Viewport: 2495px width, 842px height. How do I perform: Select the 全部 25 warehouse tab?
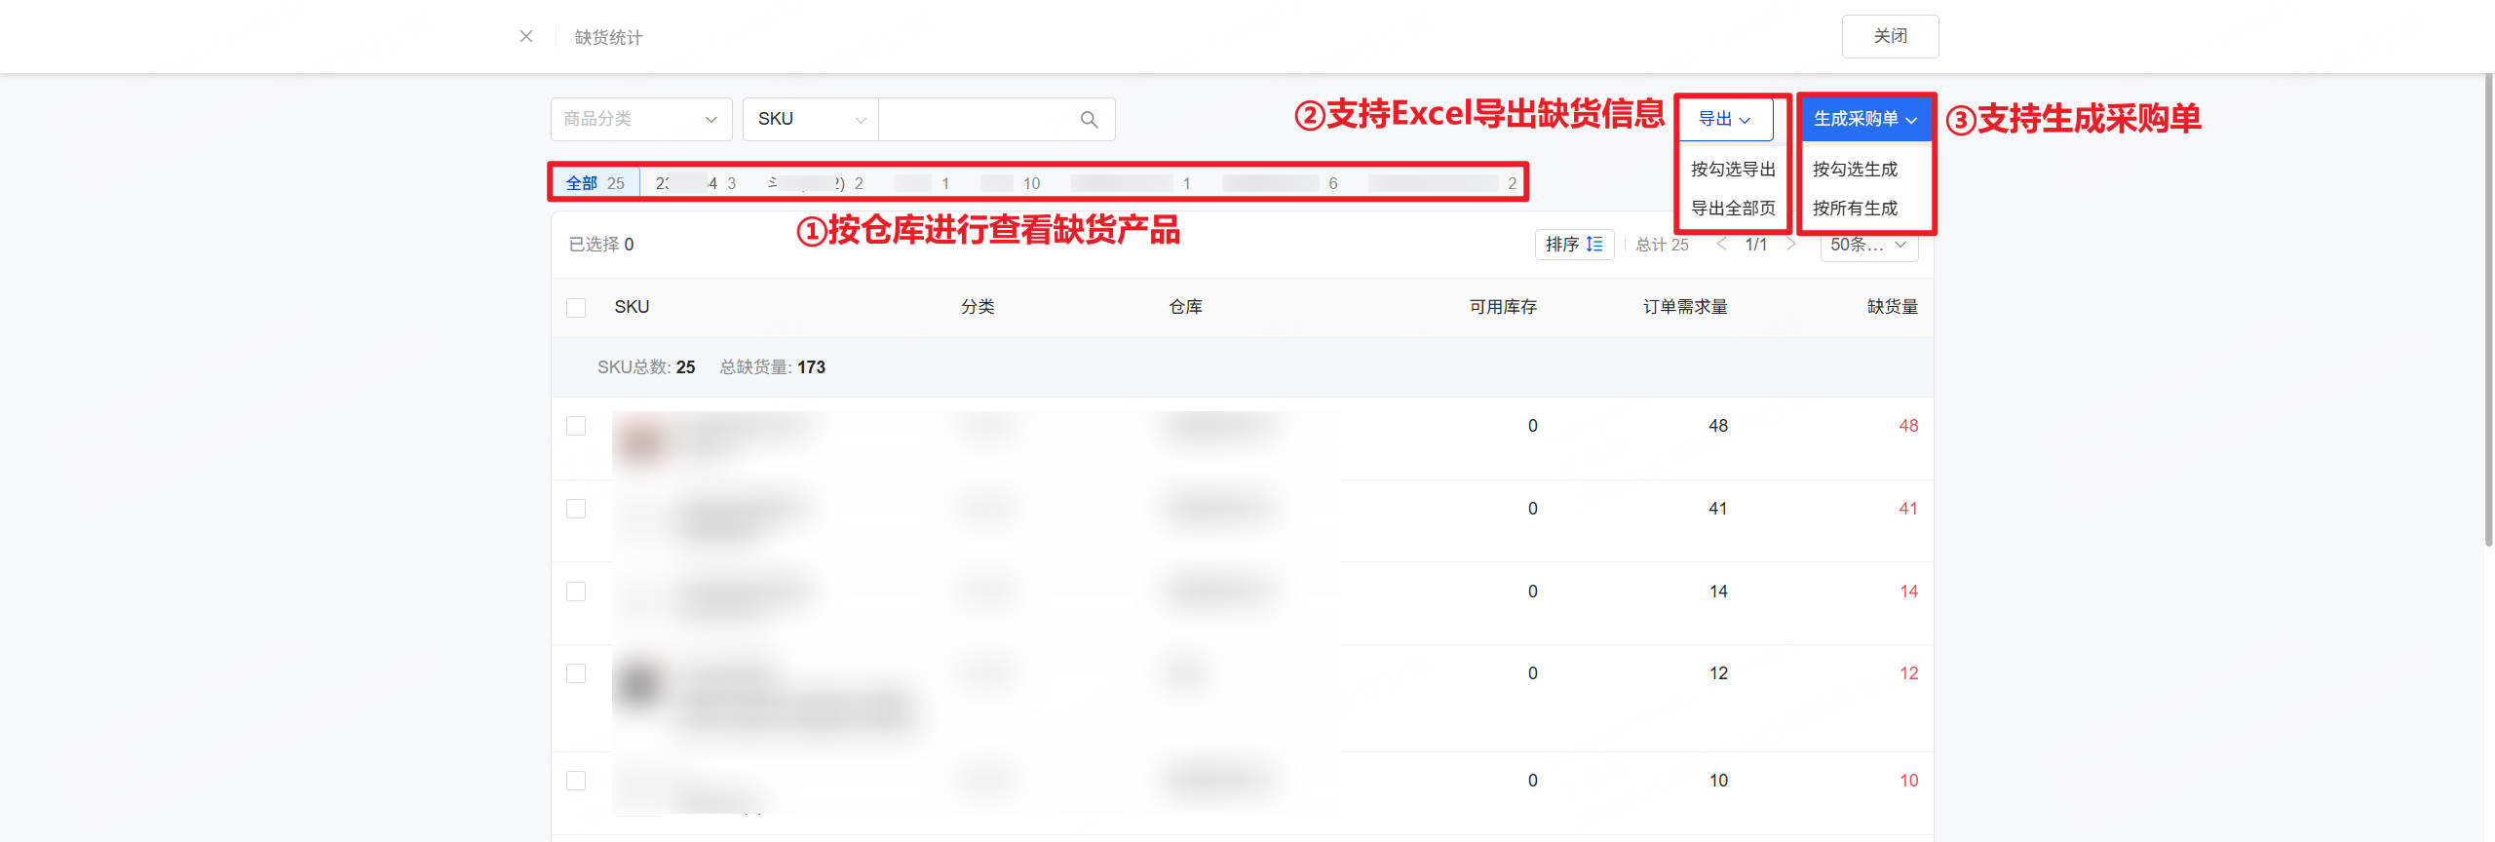click(595, 183)
